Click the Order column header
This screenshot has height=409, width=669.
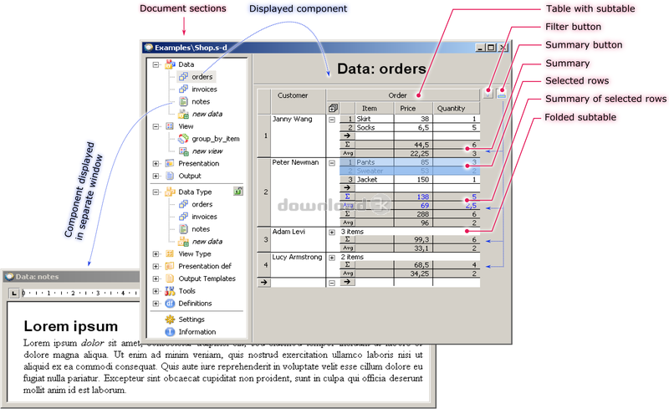[x=403, y=95]
